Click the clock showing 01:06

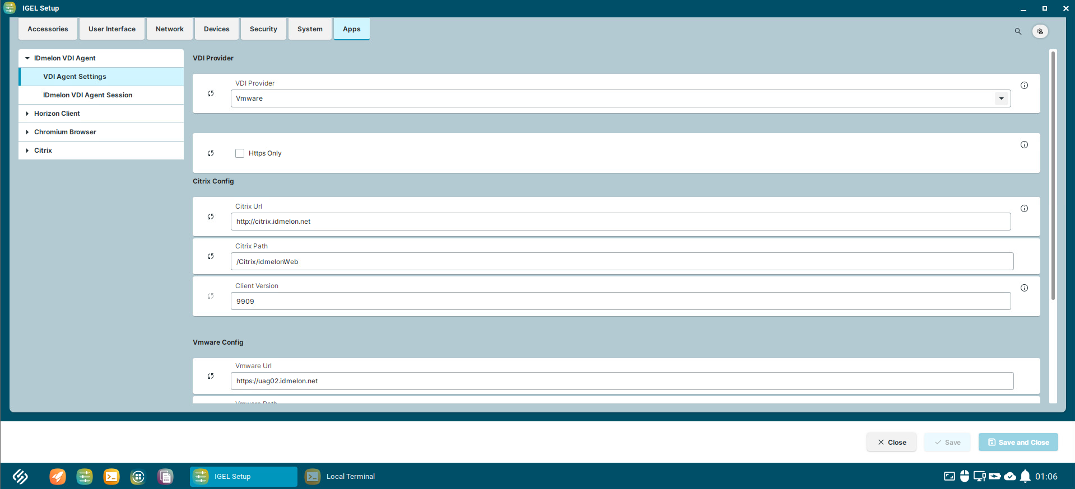click(x=1046, y=477)
